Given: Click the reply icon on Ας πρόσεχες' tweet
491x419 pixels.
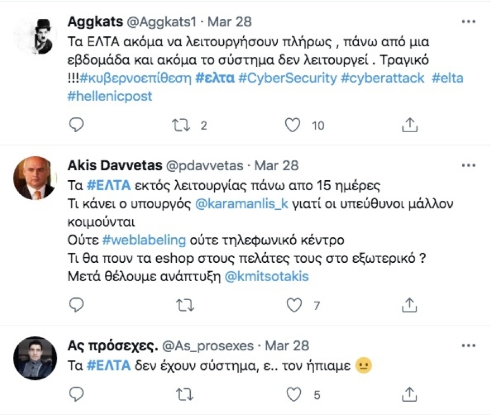Looking at the screenshot, I should (76, 393).
